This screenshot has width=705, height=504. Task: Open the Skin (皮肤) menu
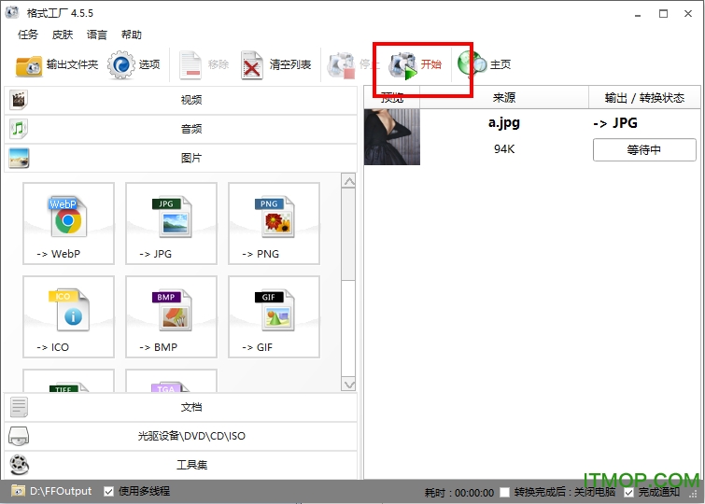pyautogui.click(x=63, y=35)
